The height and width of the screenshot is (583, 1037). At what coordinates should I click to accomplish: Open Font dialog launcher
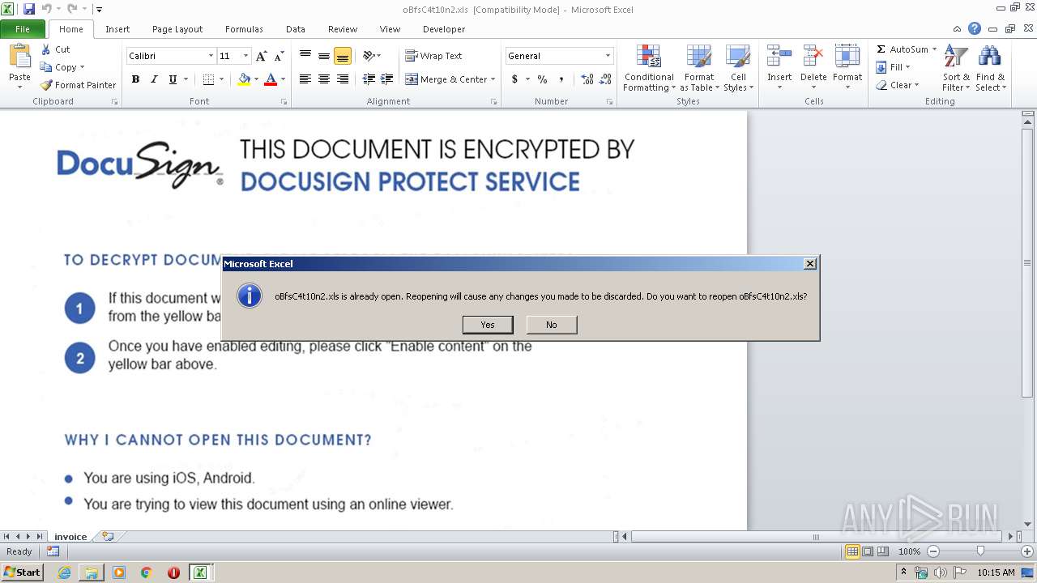point(284,102)
